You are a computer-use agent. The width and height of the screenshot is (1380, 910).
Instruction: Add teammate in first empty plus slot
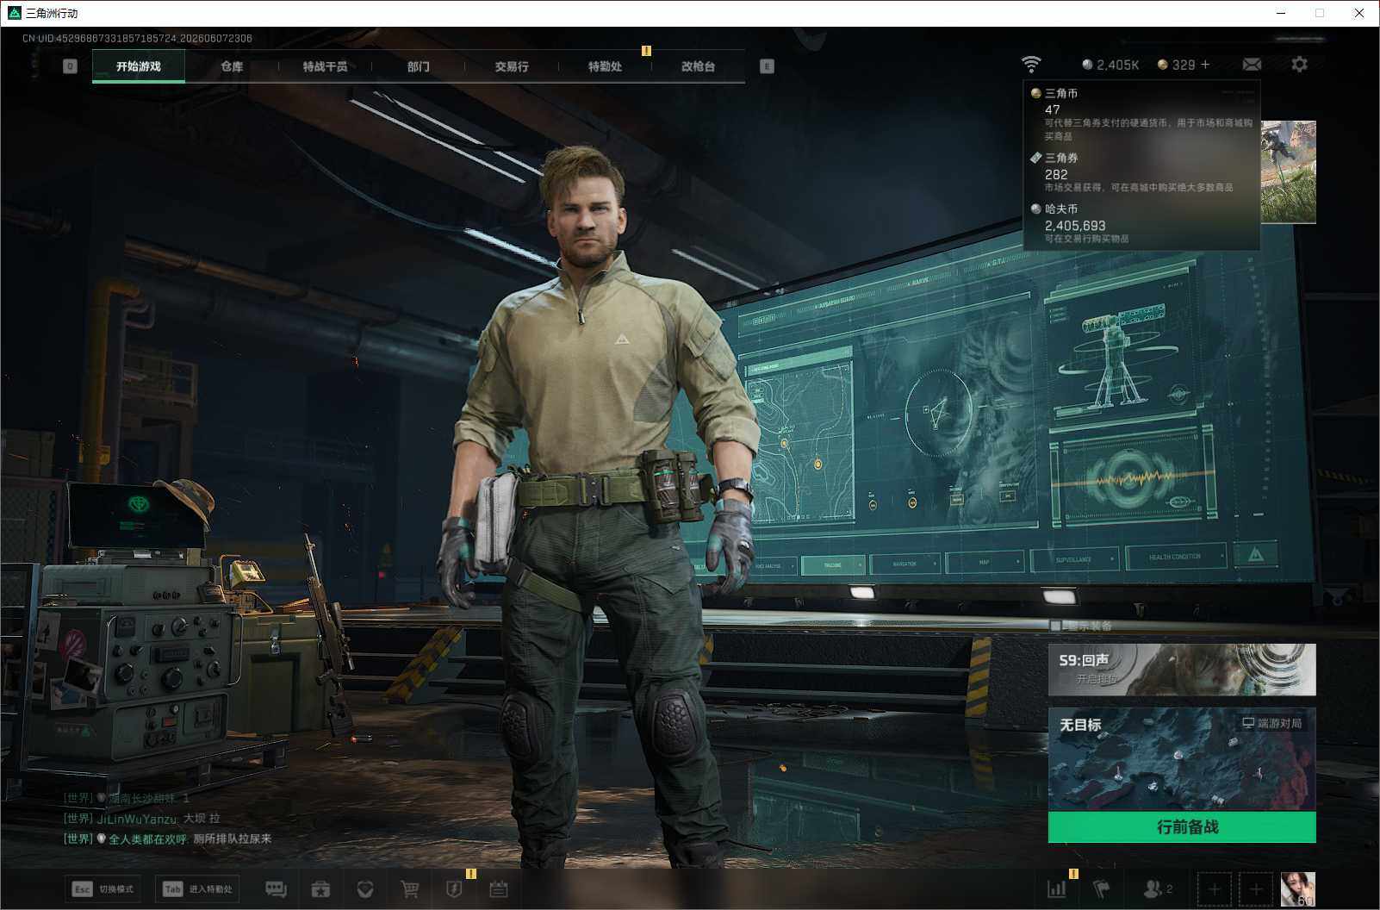pyautogui.click(x=1214, y=888)
